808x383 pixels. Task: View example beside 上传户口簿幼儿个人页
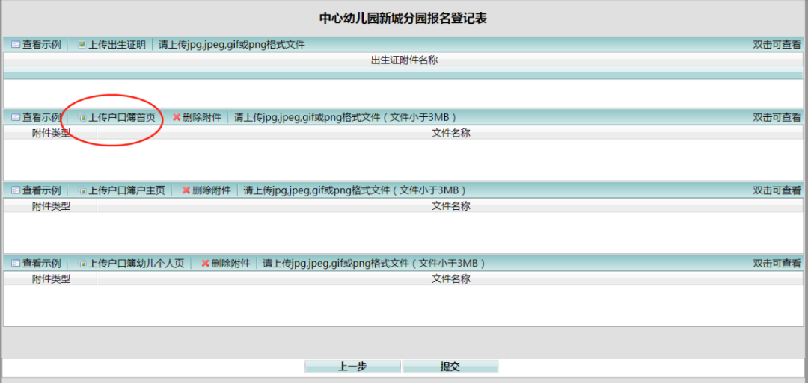[35, 264]
